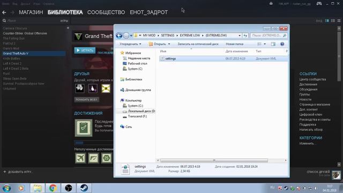The image size is (343, 193).
Task: Open the СПИСОК ДРУЗЕЙ friends list
Action: point(318,172)
